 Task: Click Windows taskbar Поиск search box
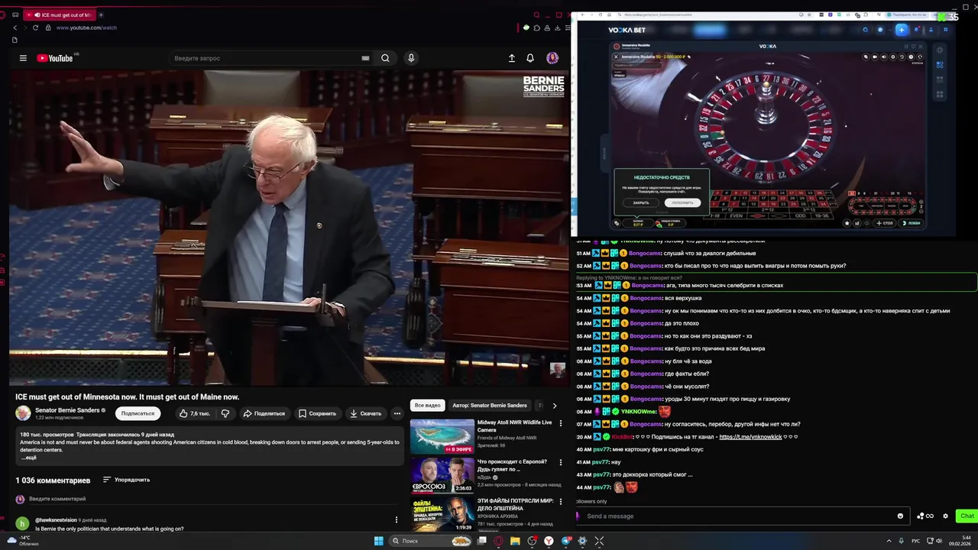click(430, 541)
